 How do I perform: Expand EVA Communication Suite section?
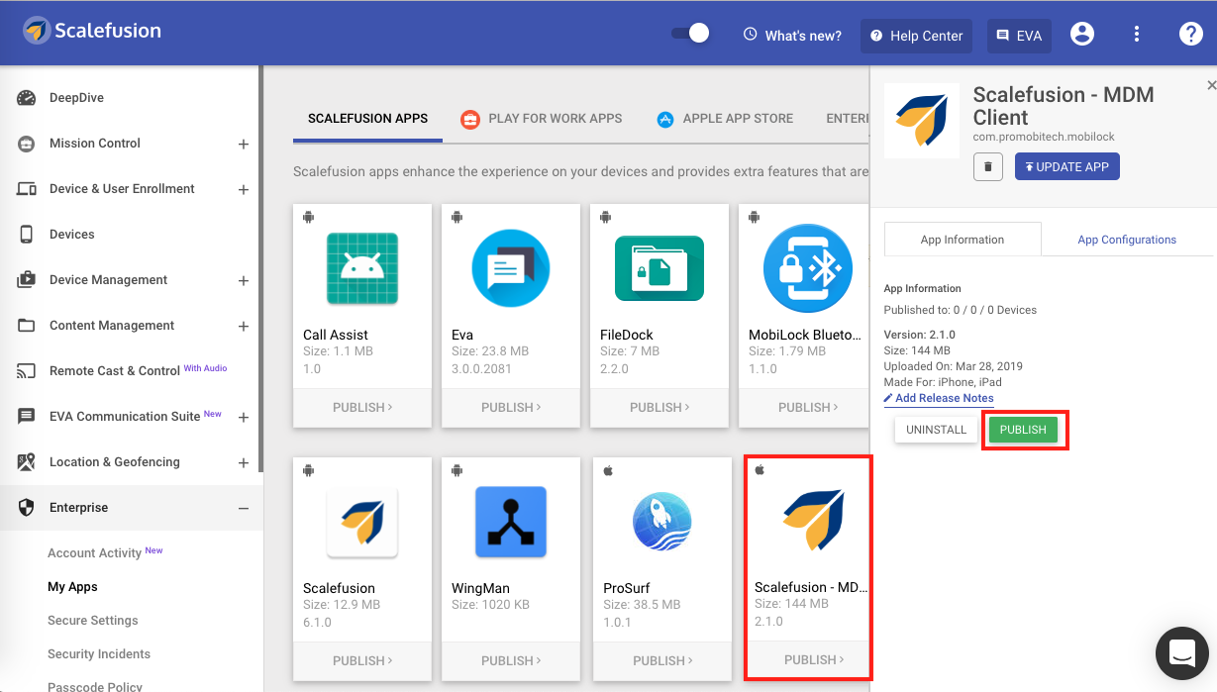(x=244, y=417)
